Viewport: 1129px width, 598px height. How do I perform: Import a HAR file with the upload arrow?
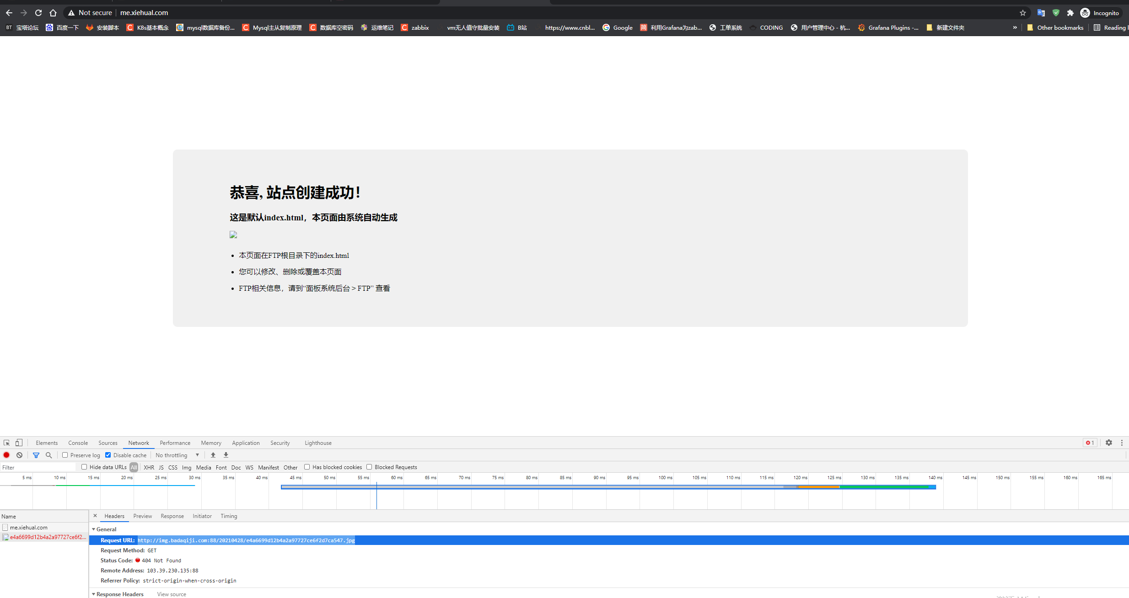213,455
